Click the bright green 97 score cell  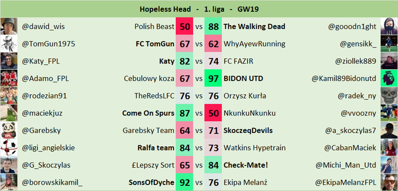click(213, 79)
